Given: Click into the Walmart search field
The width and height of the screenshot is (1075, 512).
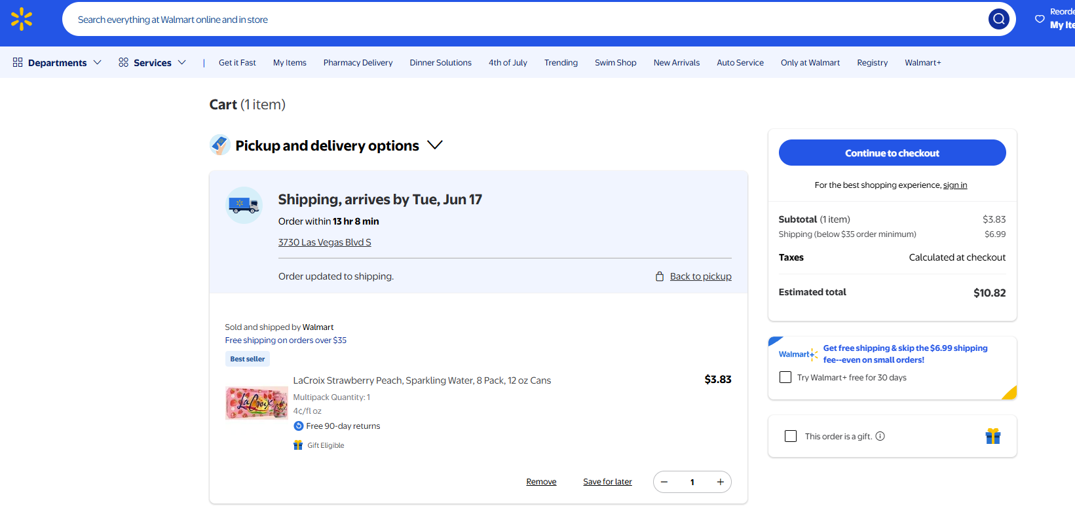Looking at the screenshot, I should click(x=524, y=20).
